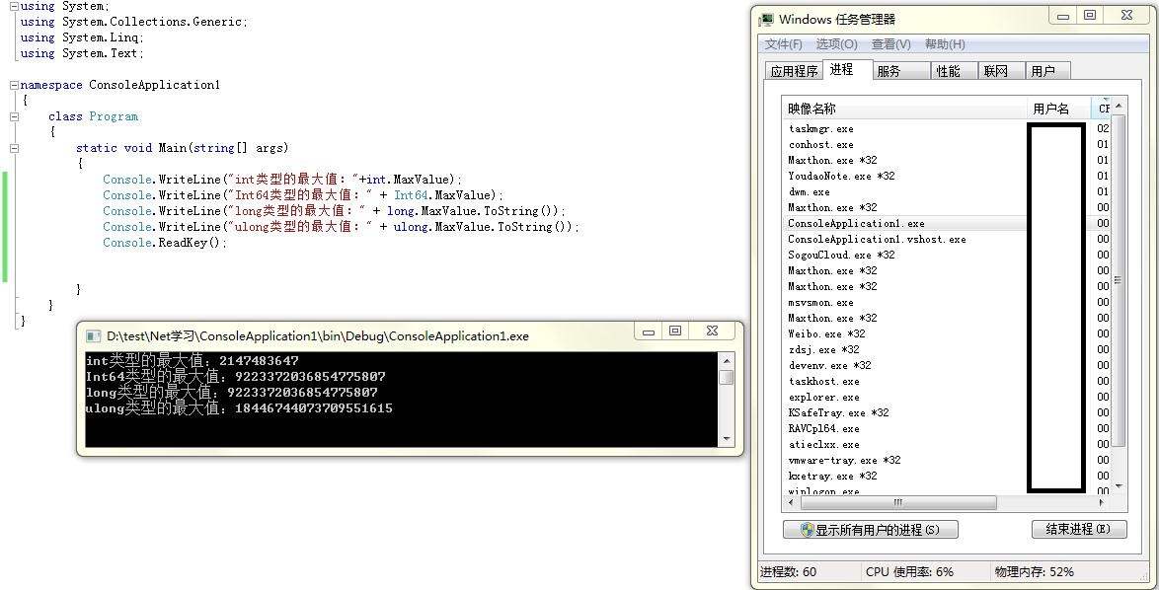
Task: Click using System.Linq line
Action: 82,37
